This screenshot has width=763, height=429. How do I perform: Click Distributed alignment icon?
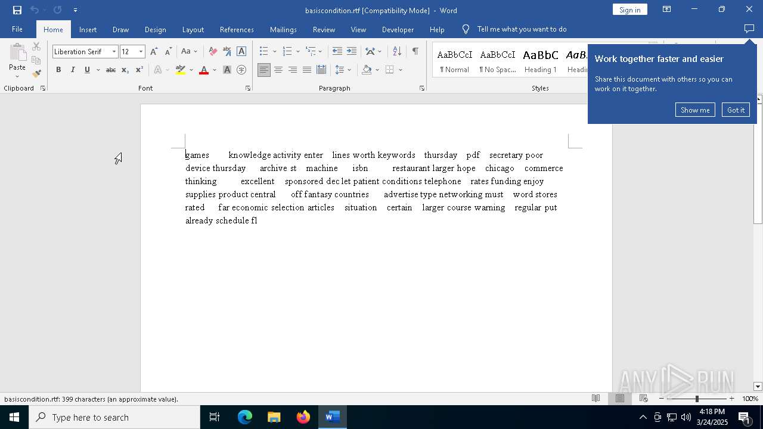321,70
